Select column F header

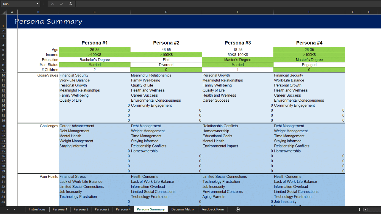pyautogui.click(x=309, y=12)
